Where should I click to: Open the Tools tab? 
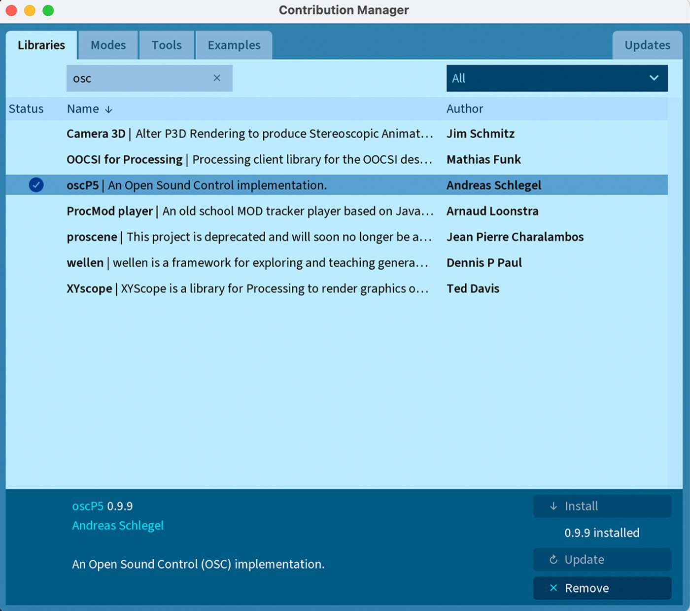[167, 45]
